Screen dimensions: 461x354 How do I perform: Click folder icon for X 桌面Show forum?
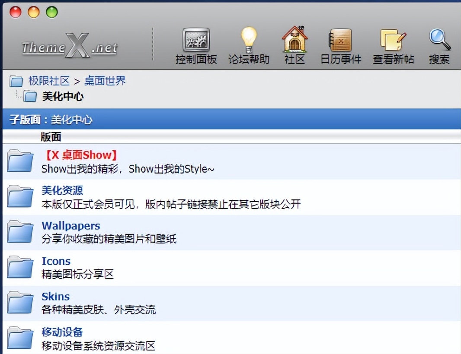(20, 161)
